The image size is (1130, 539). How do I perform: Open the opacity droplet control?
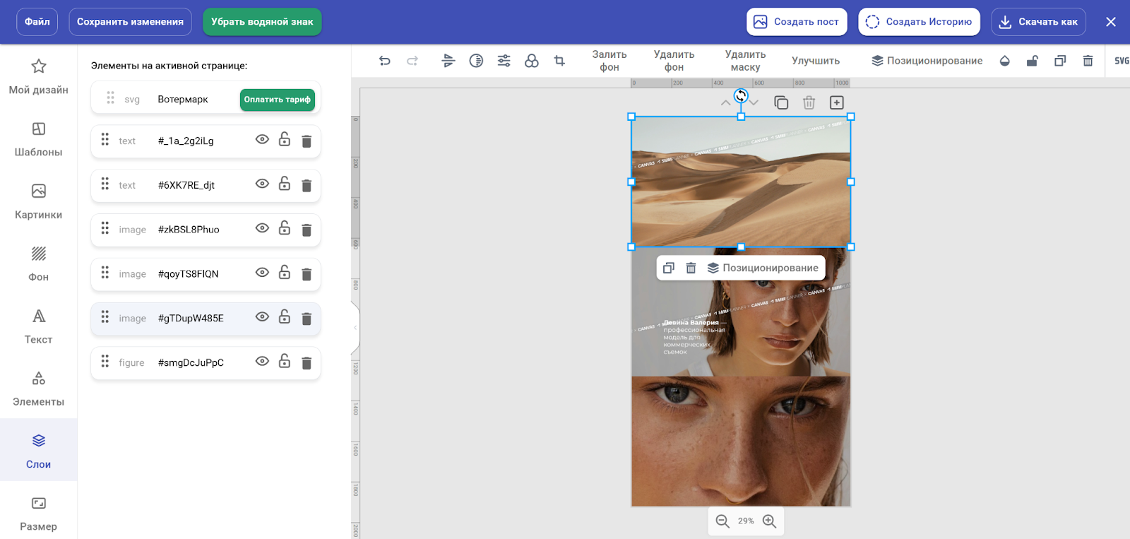click(x=1004, y=61)
